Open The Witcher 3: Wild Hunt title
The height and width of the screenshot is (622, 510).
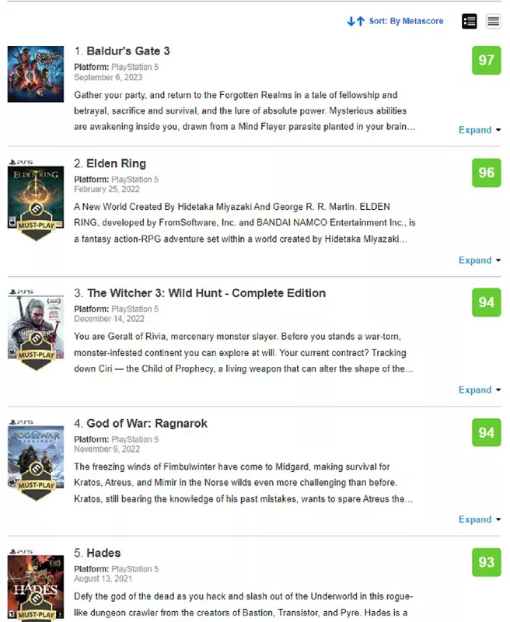click(206, 293)
